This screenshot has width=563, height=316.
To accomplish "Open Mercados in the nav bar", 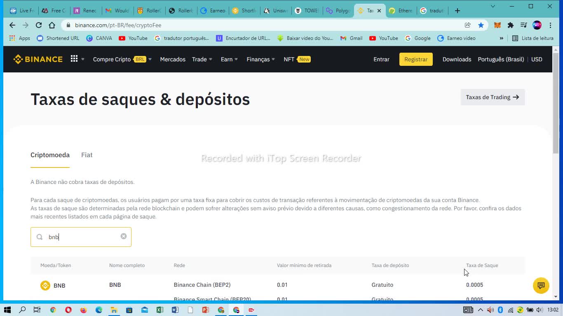I will pos(173,59).
